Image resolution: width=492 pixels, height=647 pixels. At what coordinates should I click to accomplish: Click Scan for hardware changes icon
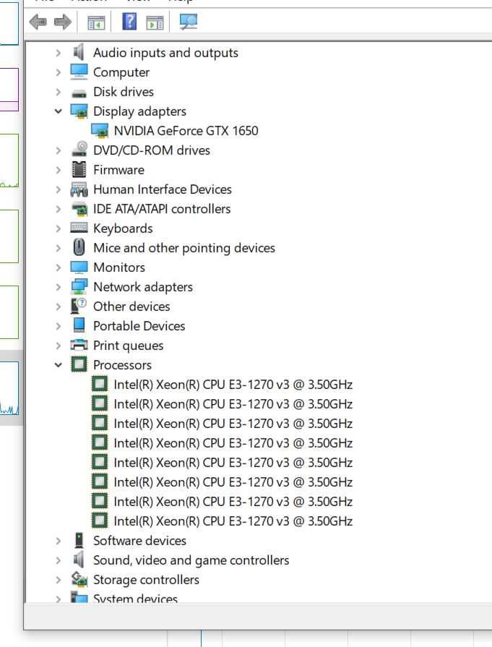(x=189, y=22)
